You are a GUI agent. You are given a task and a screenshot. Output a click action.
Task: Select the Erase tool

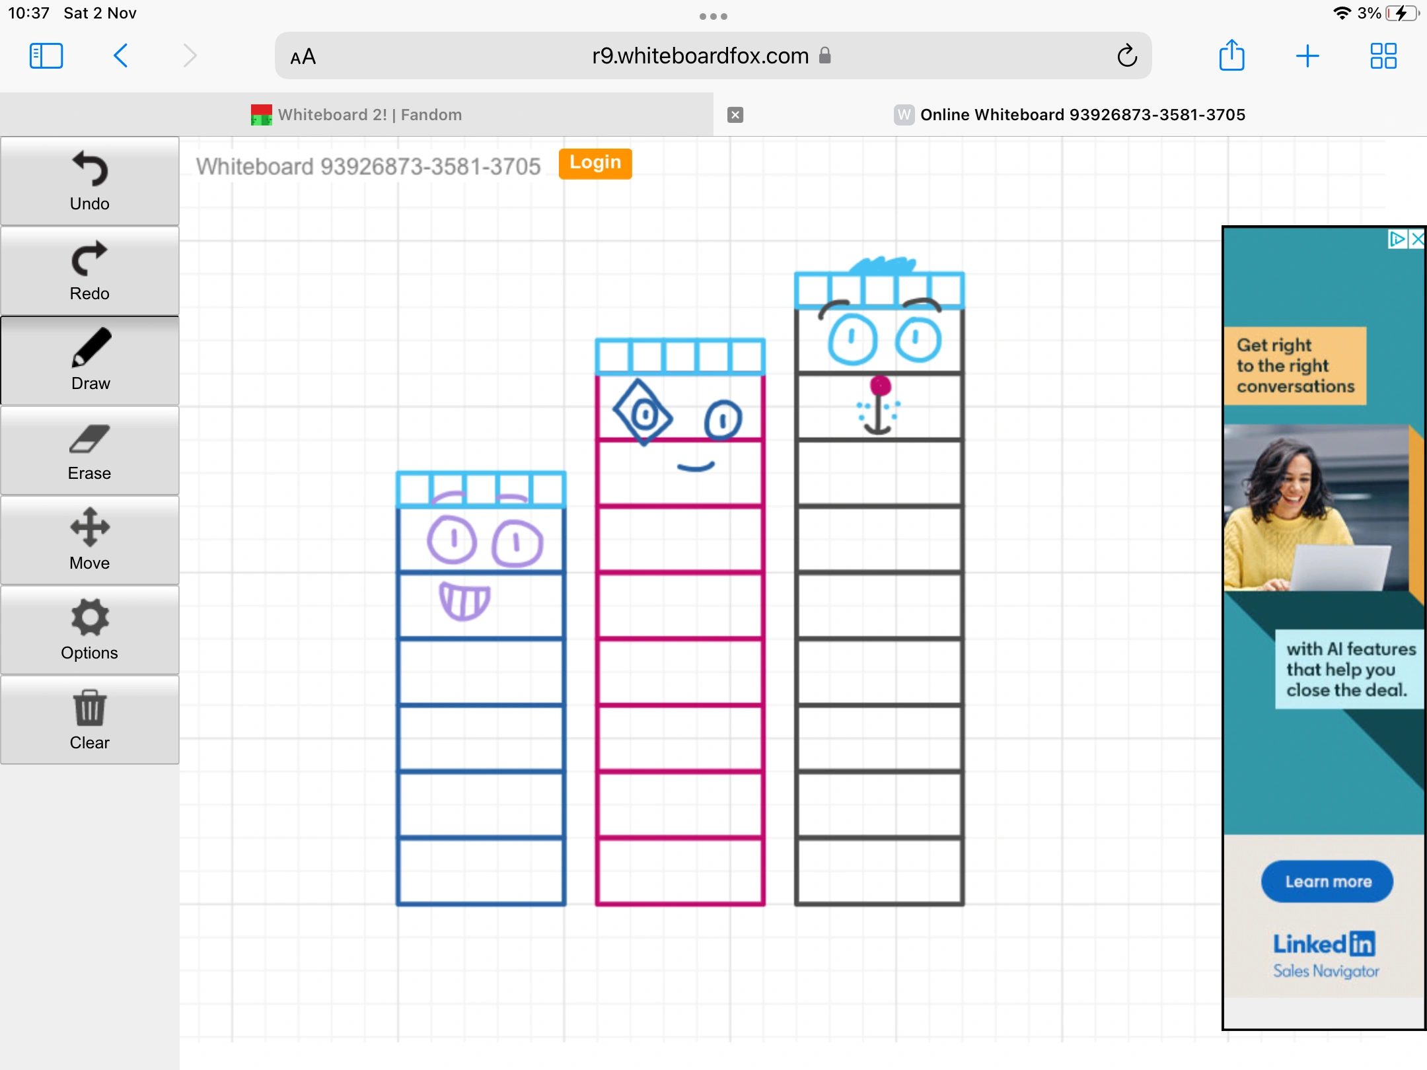pyautogui.click(x=89, y=450)
